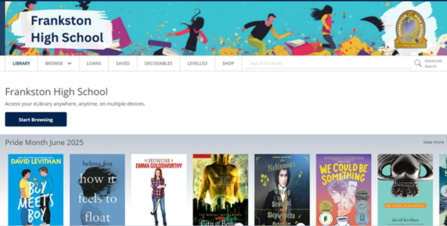
Task: Open the We Could Be Something cover
Action: (x=343, y=190)
